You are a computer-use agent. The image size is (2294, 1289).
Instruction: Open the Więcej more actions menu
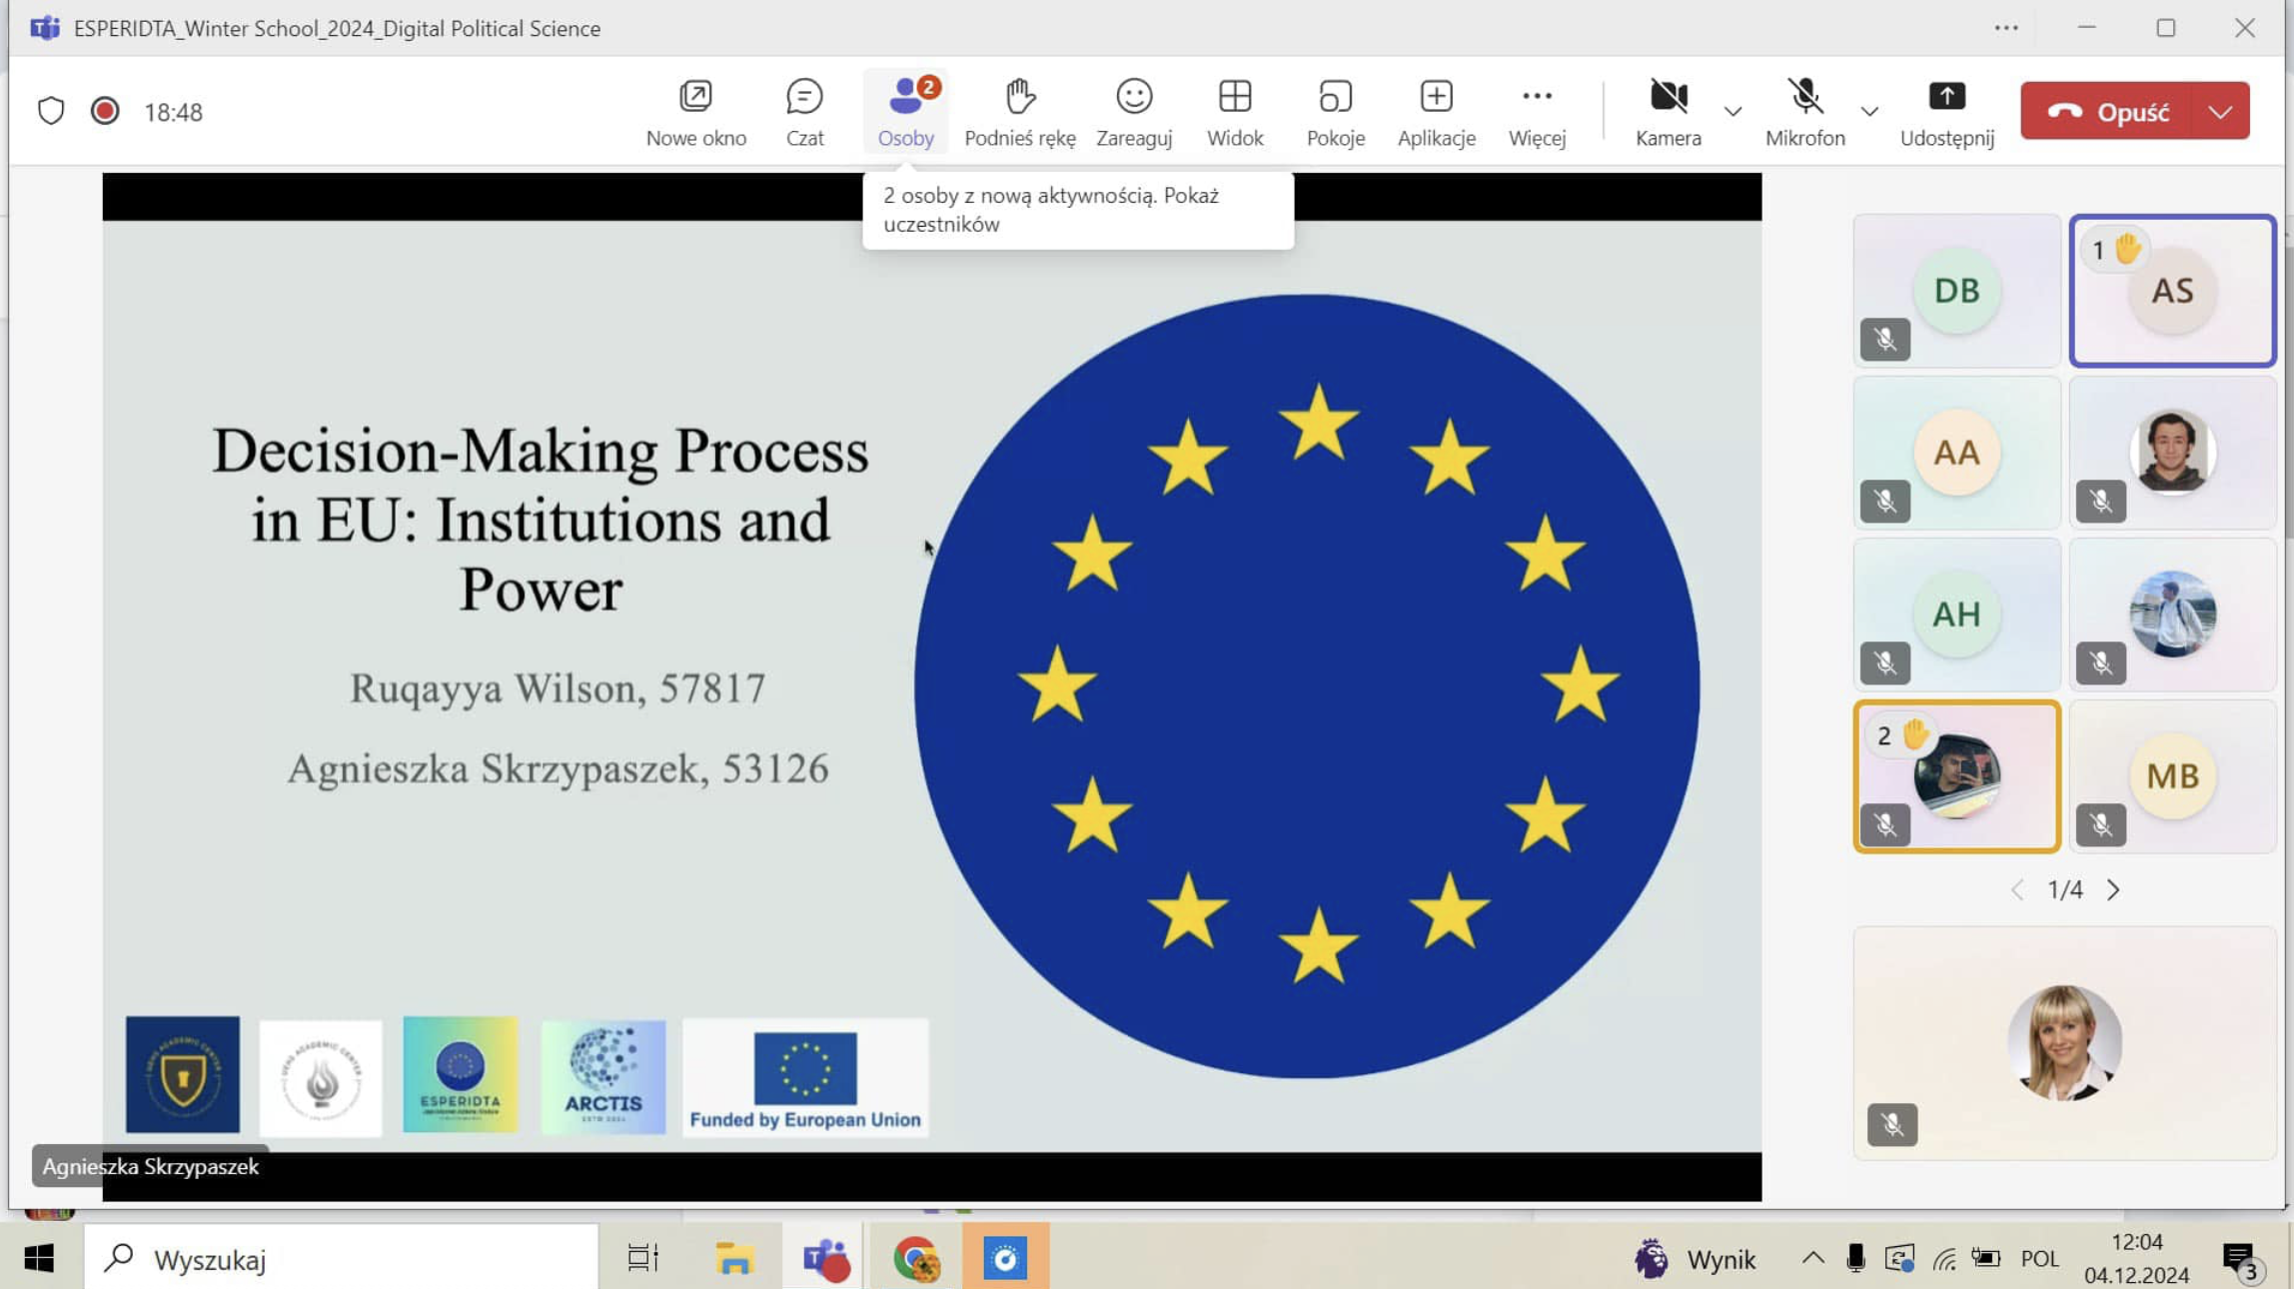pos(1537,112)
